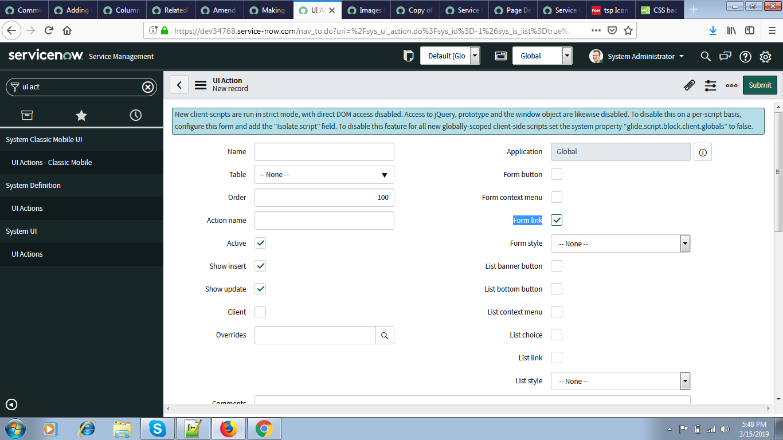Open the history clock icon in navigator

[135, 115]
